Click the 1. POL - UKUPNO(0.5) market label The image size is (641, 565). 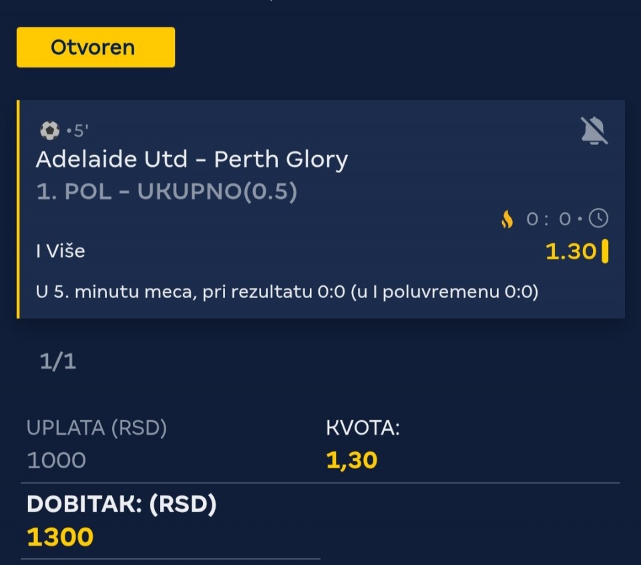pos(167,192)
